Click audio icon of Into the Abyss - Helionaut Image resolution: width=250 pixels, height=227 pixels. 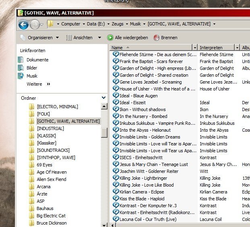(116, 130)
